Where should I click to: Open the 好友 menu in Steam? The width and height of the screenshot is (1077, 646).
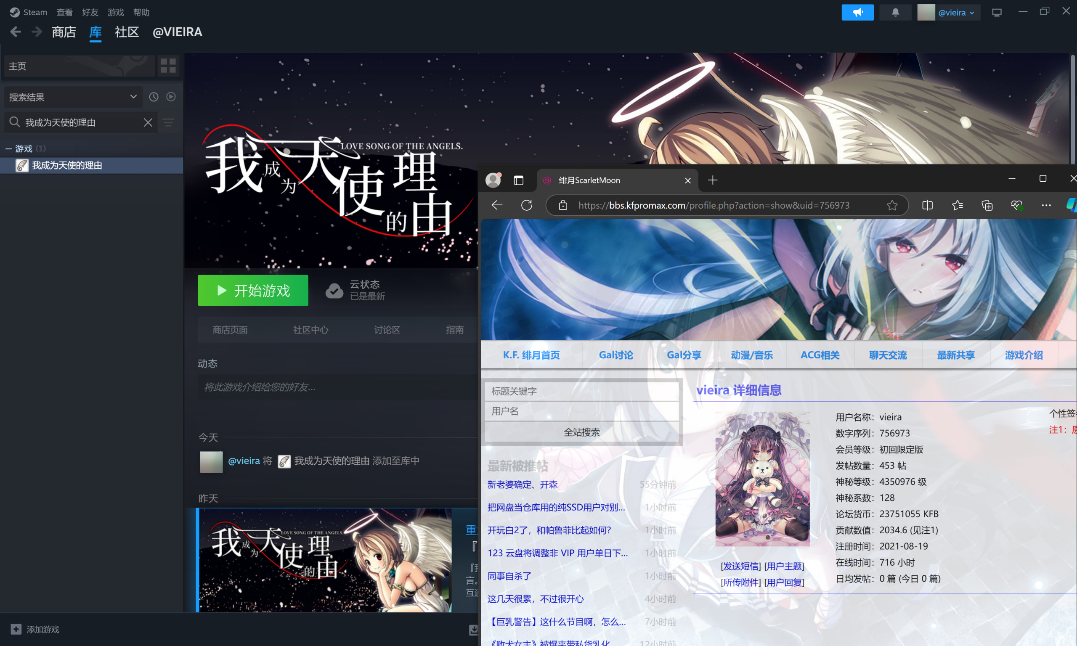click(90, 12)
